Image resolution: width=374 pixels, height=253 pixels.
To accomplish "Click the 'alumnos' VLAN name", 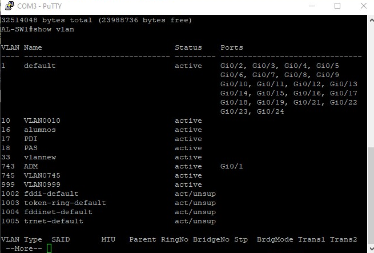I will coord(40,130).
